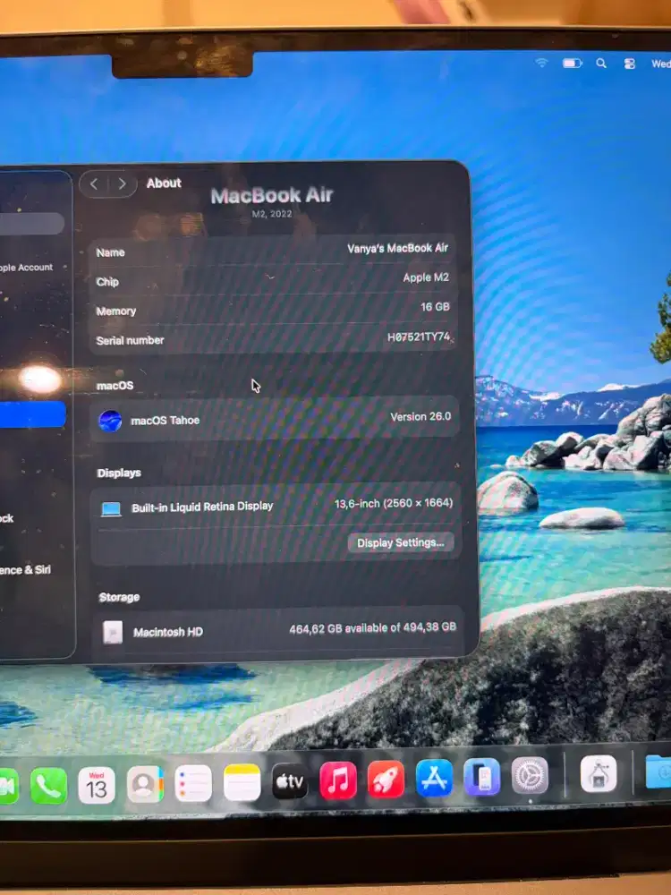
Task: Click the 'Chip' row label
Action: pyautogui.click(x=107, y=282)
